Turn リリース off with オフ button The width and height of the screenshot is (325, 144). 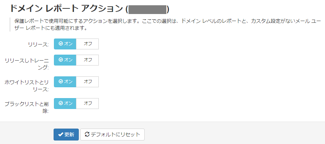coord(88,44)
